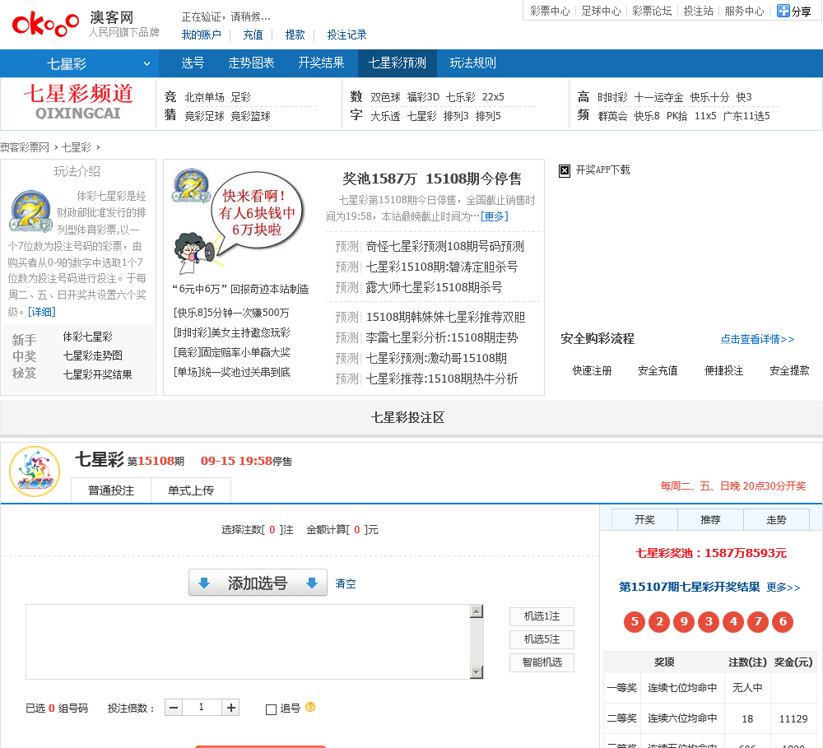Click the 竞彩足球 link
Viewport: 823px width, 748px height.
coord(204,116)
